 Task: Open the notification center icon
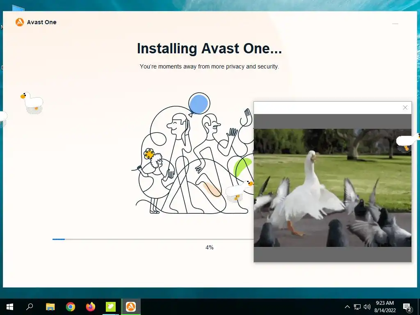(407, 307)
